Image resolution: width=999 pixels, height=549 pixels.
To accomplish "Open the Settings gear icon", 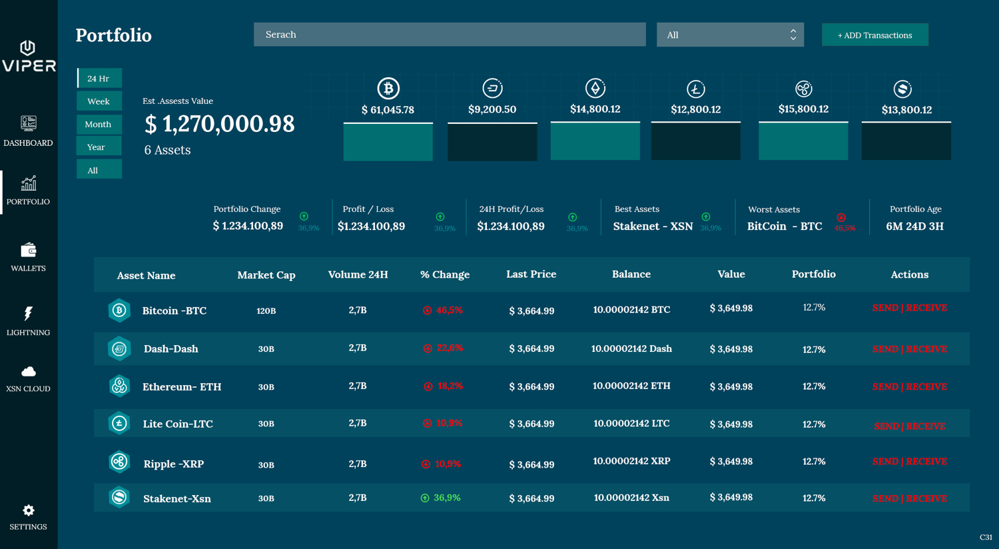I will tap(28, 510).
